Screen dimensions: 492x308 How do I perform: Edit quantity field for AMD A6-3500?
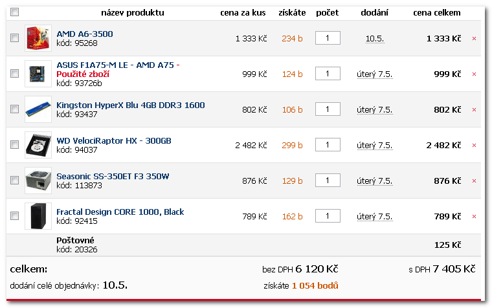pos(328,38)
